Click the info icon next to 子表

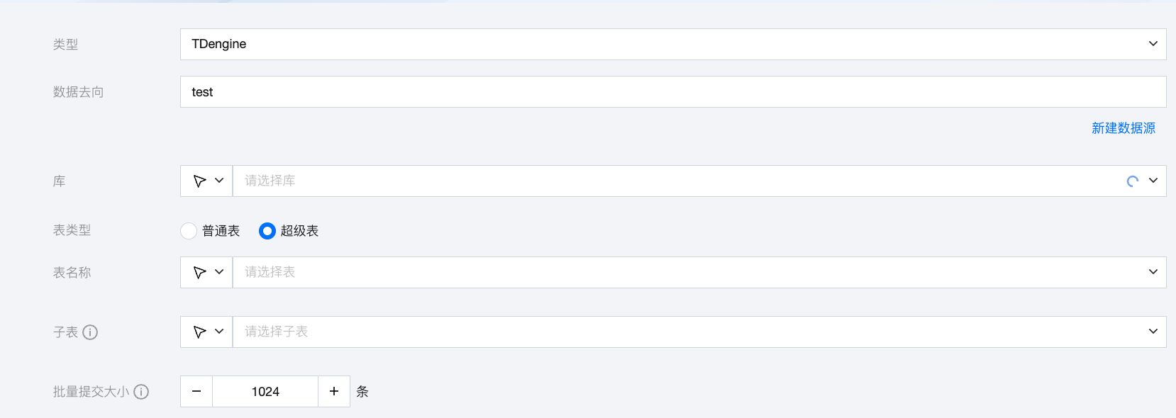click(90, 332)
